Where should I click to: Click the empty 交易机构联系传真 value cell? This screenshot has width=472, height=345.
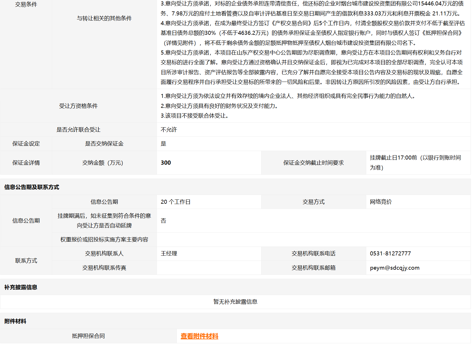209,268
